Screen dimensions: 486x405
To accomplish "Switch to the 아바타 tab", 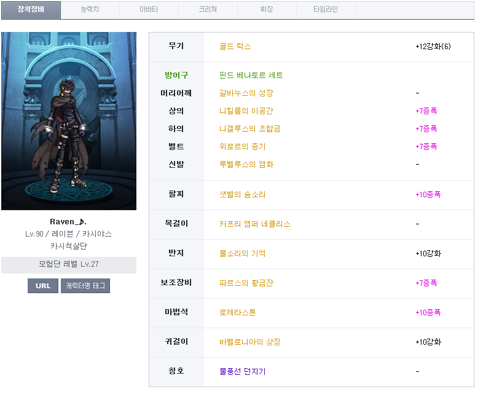I will click(149, 10).
